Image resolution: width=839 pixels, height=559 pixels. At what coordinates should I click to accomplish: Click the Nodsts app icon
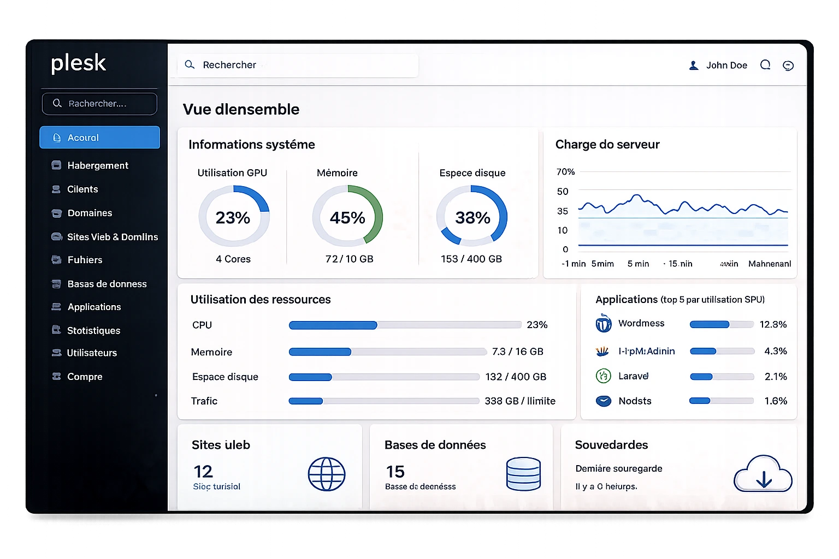(x=603, y=401)
